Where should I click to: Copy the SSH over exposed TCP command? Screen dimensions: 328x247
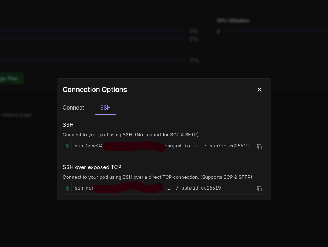coord(260,189)
